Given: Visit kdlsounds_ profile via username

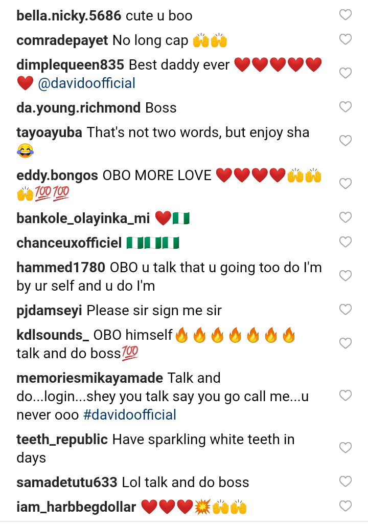Looking at the screenshot, I should [x=53, y=335].
